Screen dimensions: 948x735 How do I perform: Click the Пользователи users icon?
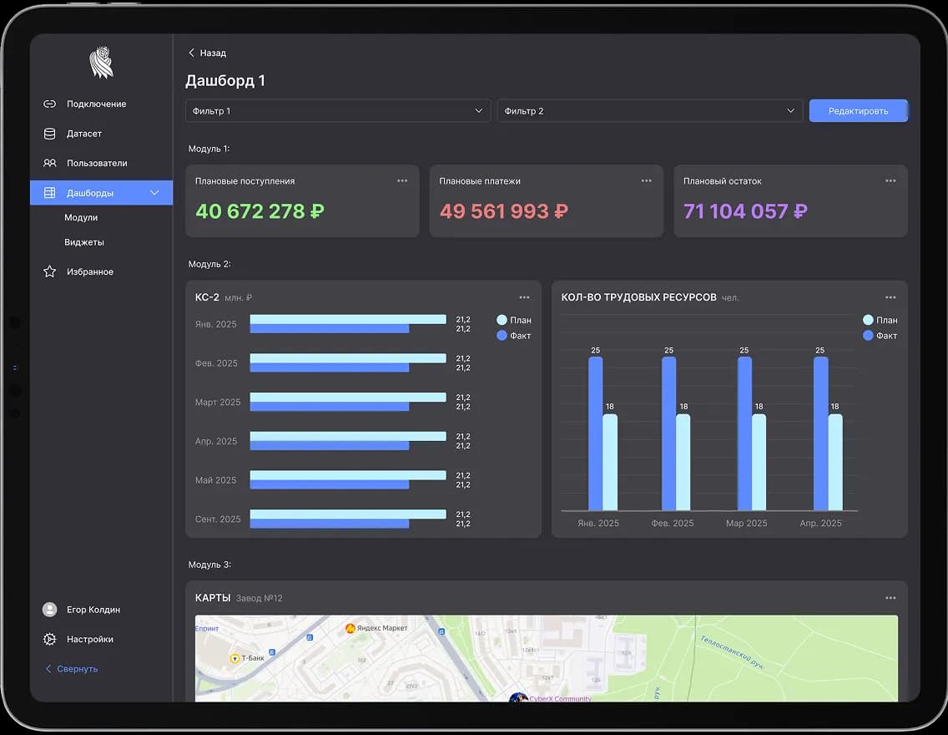pos(50,164)
